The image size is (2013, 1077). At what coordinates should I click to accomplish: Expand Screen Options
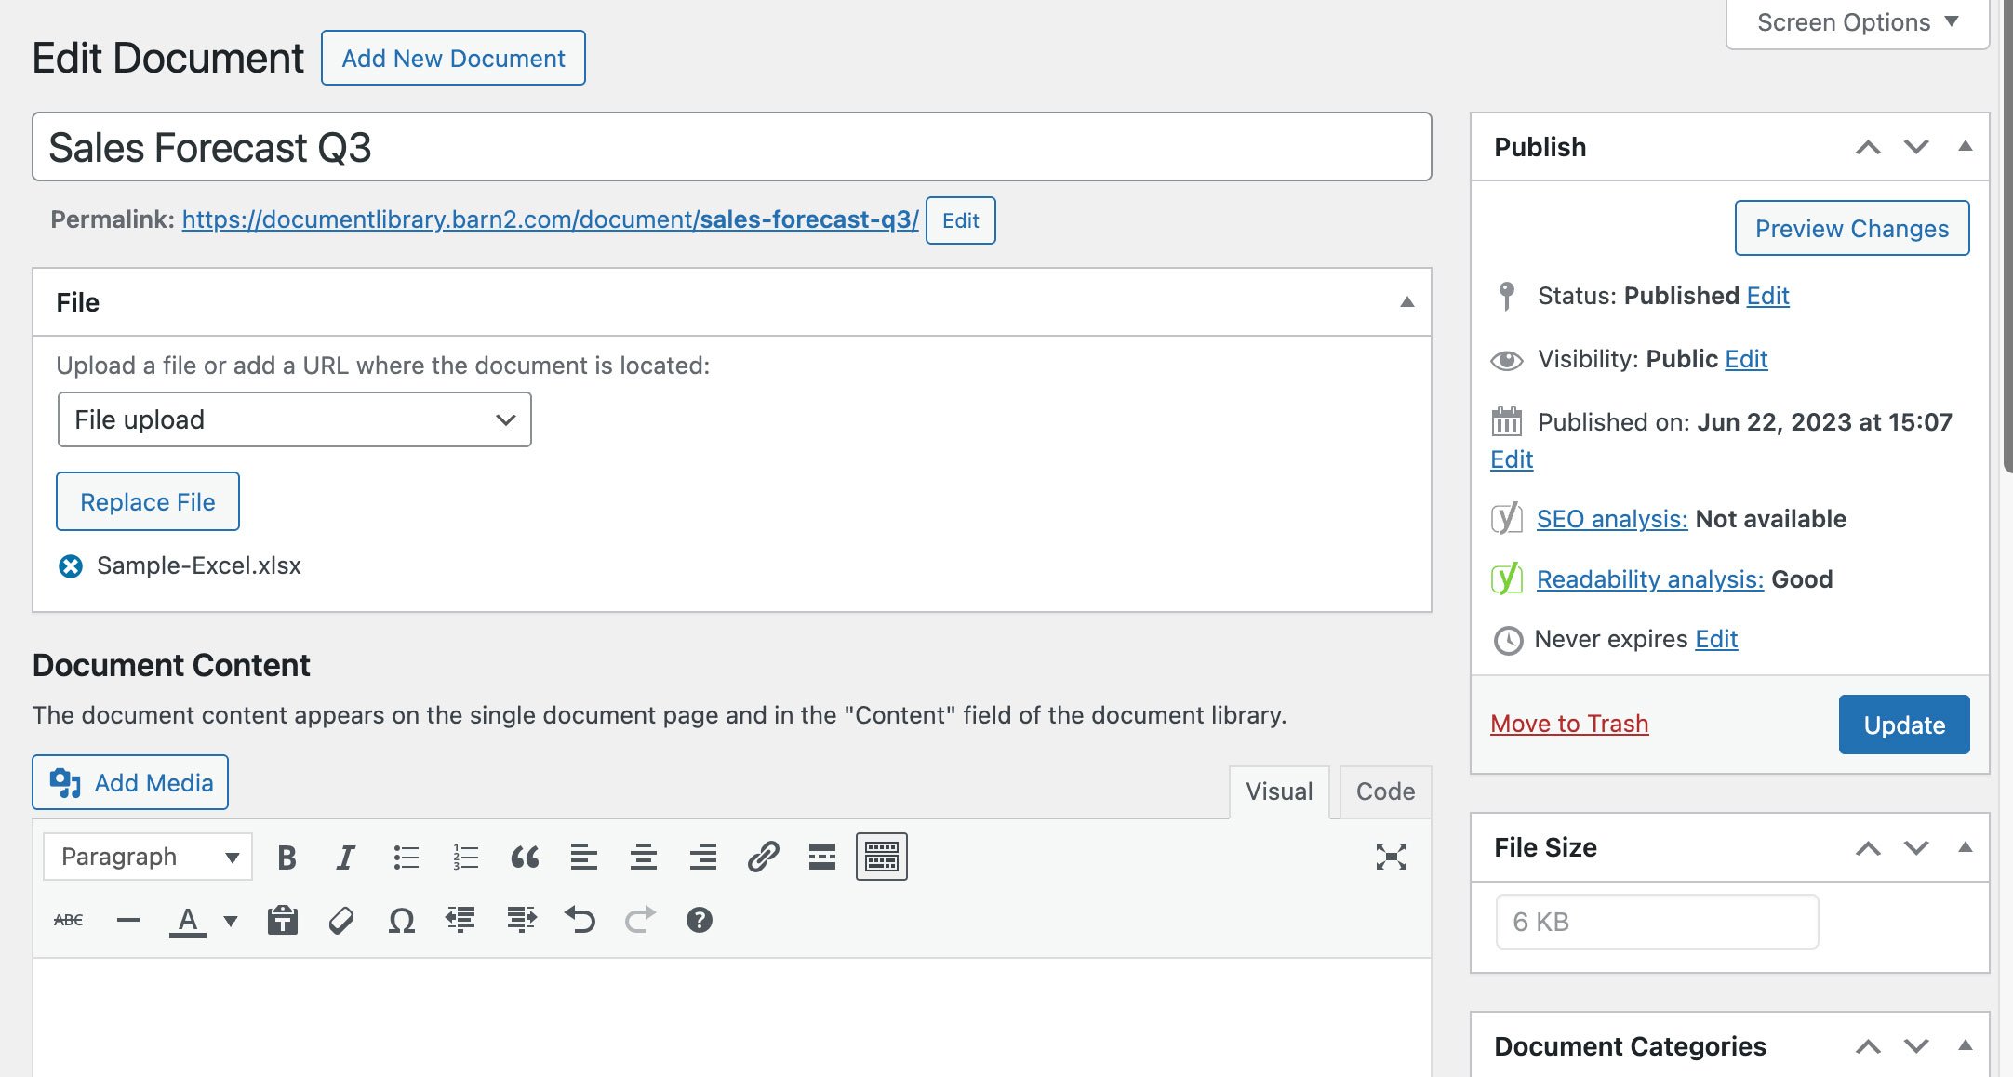click(1857, 22)
